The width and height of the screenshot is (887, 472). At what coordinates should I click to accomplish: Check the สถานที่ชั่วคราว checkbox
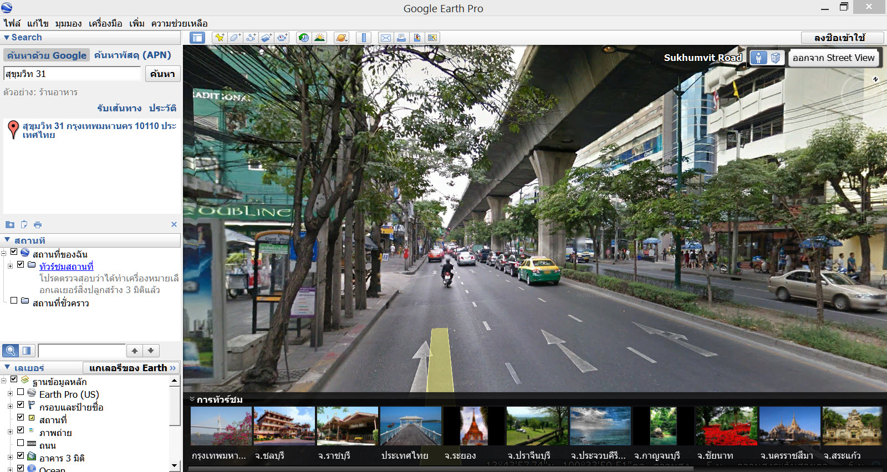point(14,300)
